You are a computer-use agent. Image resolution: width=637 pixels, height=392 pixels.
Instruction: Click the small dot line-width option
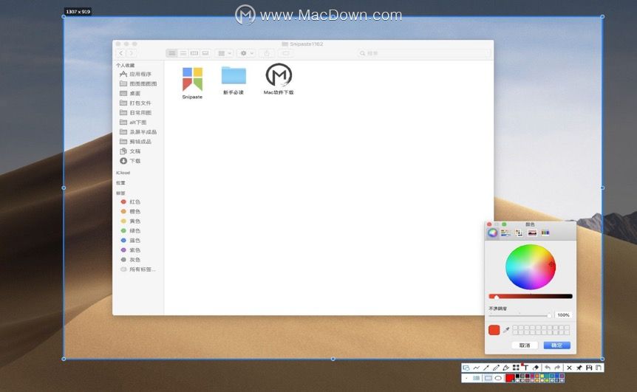pos(466,378)
